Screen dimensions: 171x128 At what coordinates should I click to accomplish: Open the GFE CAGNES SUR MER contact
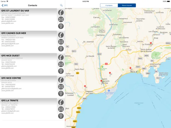point(28,42)
